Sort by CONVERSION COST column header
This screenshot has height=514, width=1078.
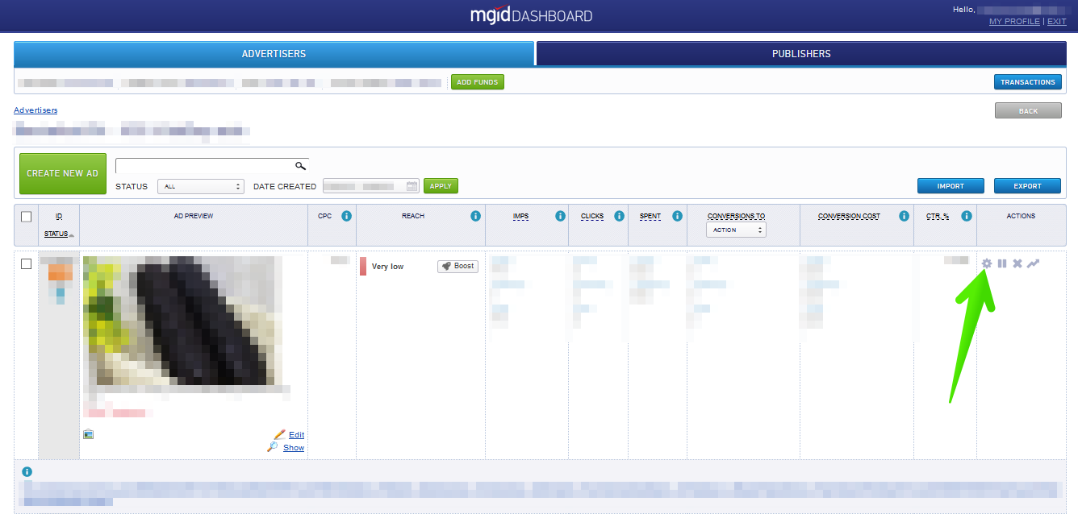849,216
